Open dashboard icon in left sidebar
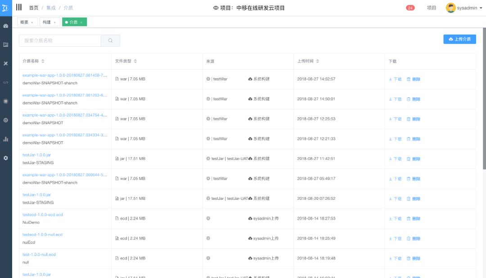 pos(5,26)
